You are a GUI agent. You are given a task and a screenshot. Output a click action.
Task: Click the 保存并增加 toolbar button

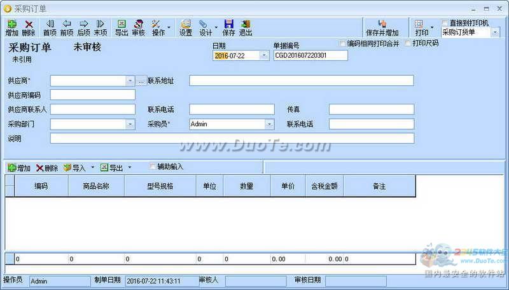pos(382,27)
